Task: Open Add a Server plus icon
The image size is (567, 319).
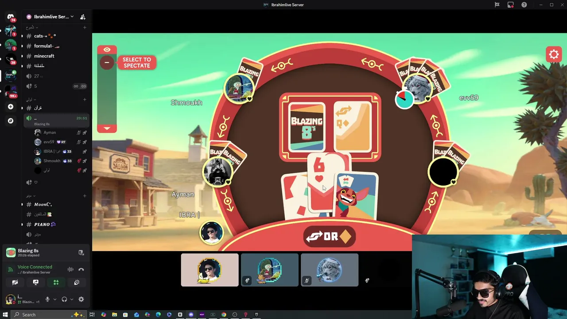Action: (x=11, y=107)
